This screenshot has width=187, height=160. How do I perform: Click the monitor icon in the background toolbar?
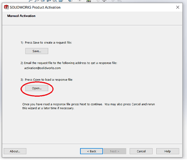tap(104, 1)
